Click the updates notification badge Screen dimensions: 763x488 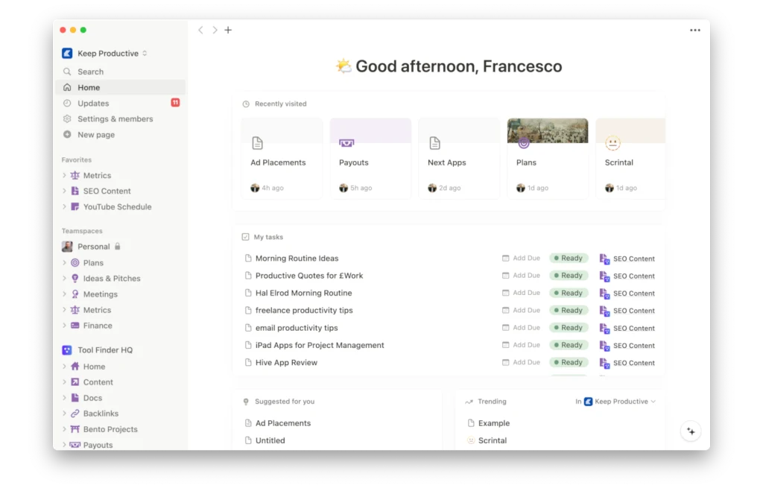(x=175, y=103)
